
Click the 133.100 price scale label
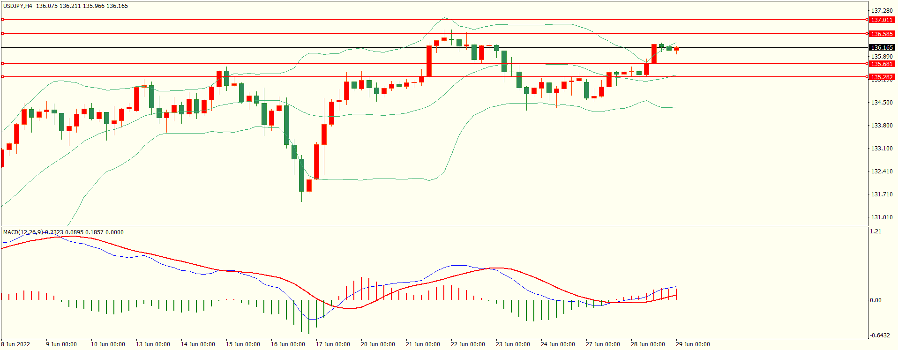pyautogui.click(x=882, y=149)
